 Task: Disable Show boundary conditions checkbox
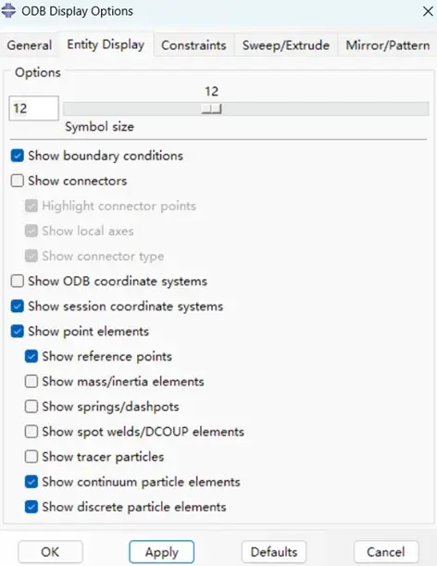(18, 156)
